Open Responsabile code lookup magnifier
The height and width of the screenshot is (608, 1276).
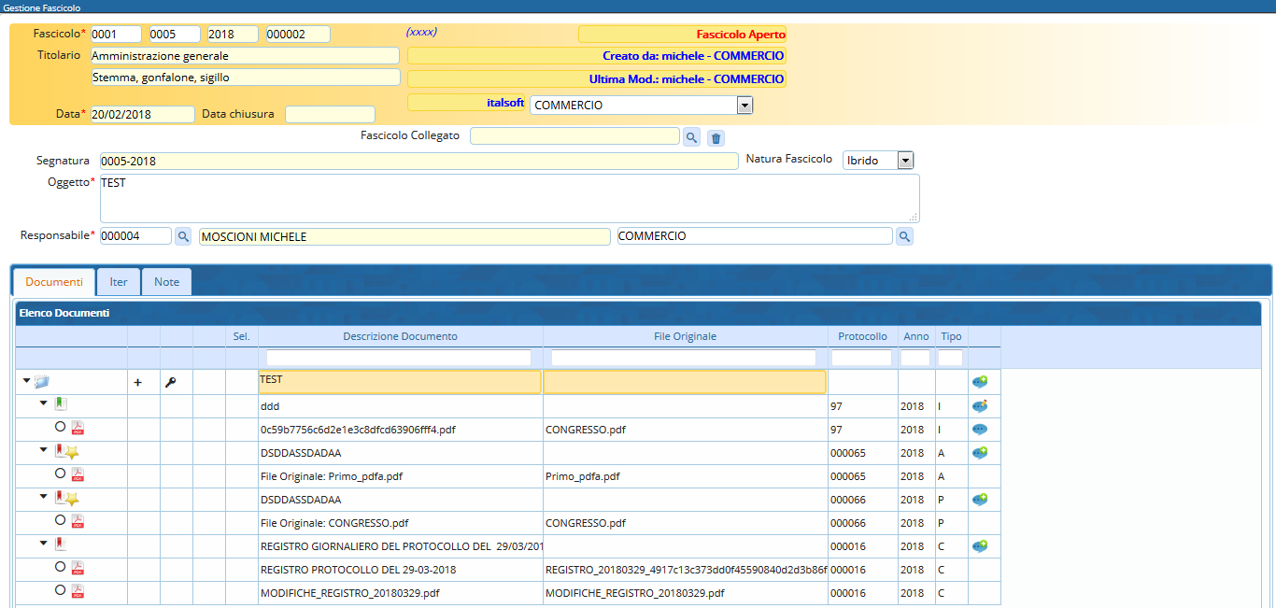(183, 237)
